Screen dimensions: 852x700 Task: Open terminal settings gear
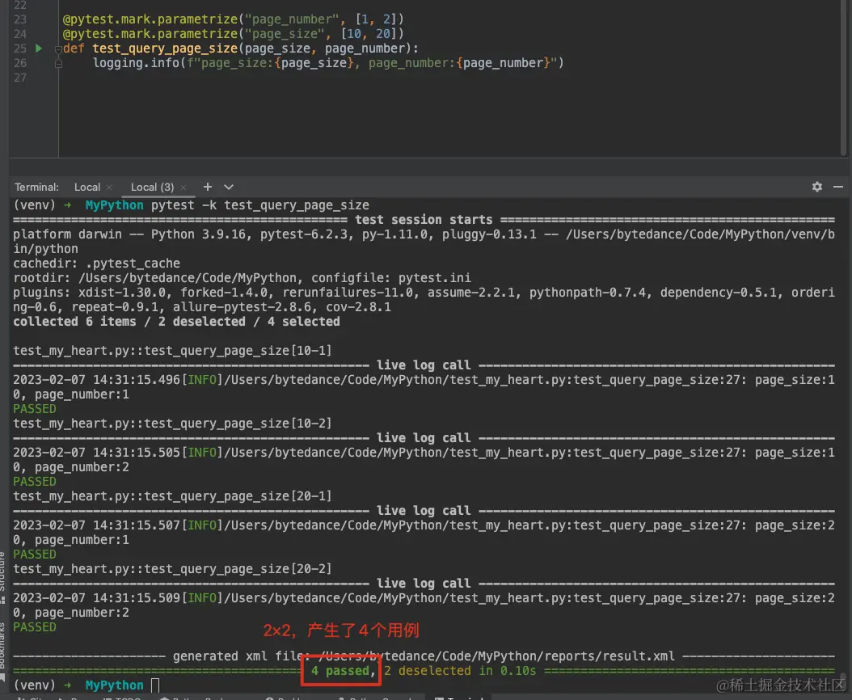pyautogui.click(x=816, y=187)
